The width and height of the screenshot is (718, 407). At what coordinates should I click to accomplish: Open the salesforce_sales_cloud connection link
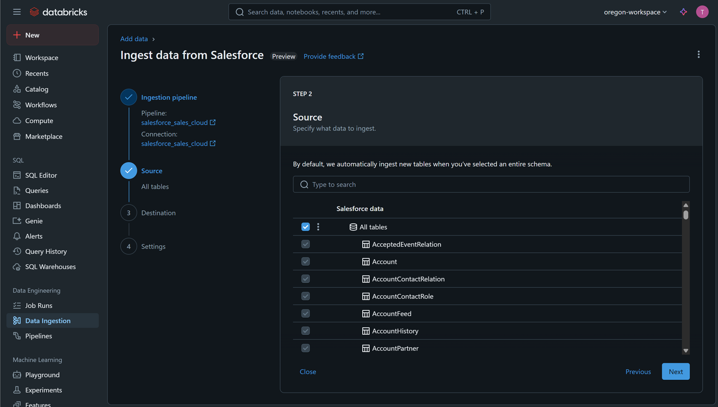pos(178,143)
